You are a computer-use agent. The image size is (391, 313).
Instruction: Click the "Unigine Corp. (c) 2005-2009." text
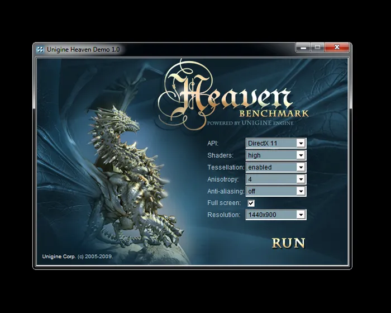(x=78, y=257)
